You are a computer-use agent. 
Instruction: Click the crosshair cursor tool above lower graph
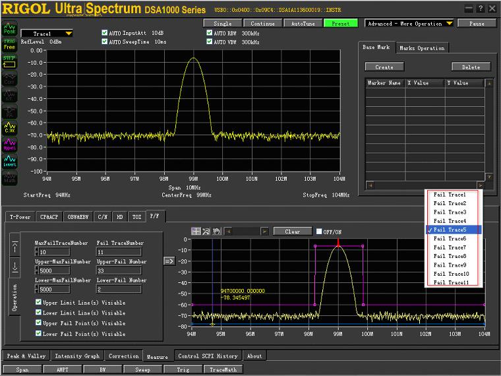[196, 232]
